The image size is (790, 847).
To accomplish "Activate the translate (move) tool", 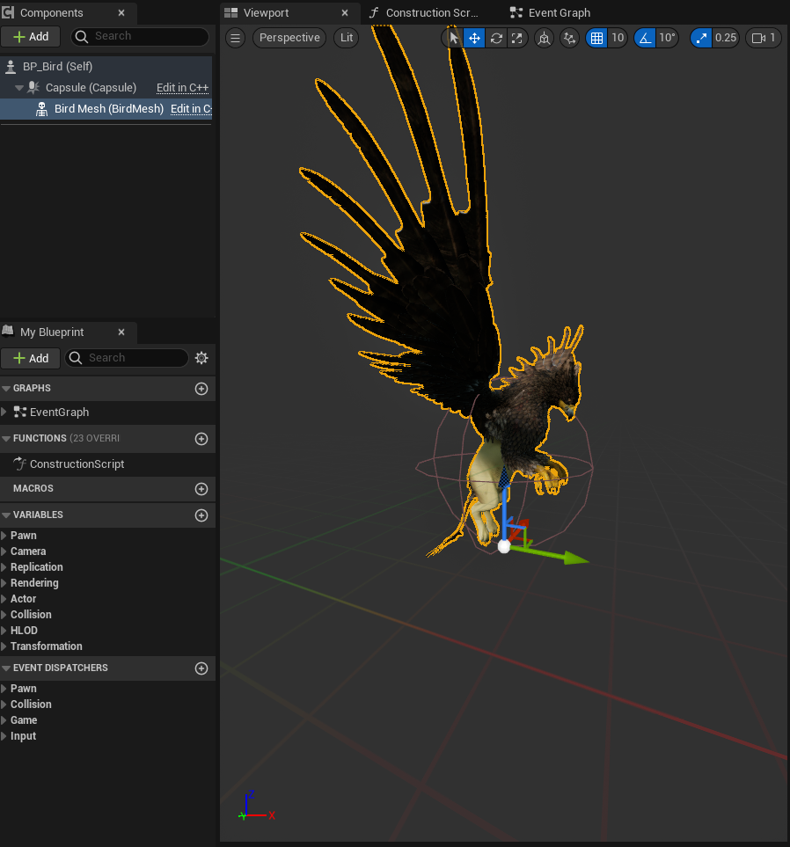I will 474,38.
